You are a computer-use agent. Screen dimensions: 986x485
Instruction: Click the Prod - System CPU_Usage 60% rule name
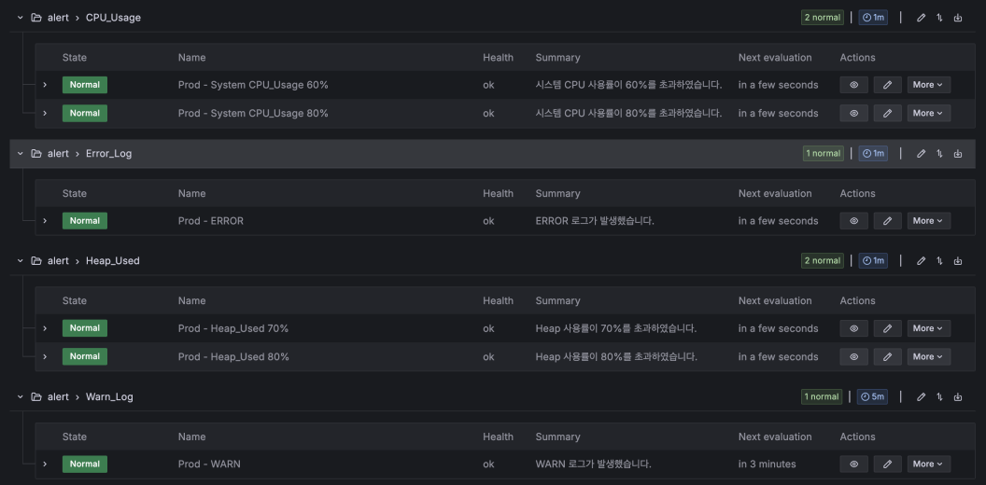(x=253, y=85)
